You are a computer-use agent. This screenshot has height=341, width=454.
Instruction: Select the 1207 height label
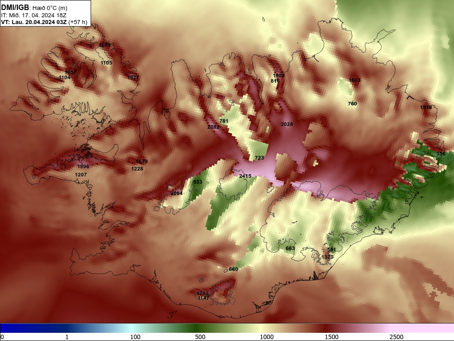[81, 175]
